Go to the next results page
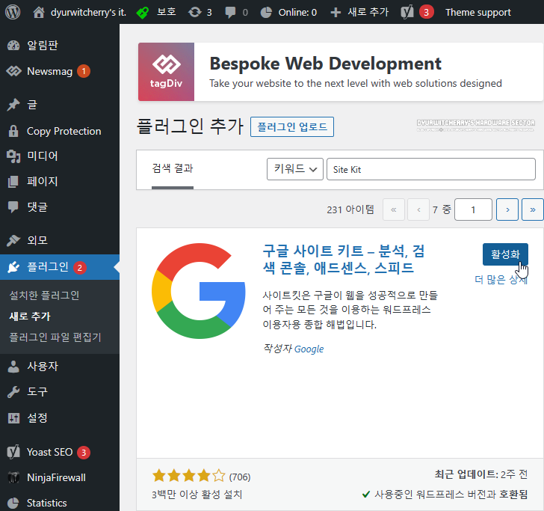 point(507,209)
